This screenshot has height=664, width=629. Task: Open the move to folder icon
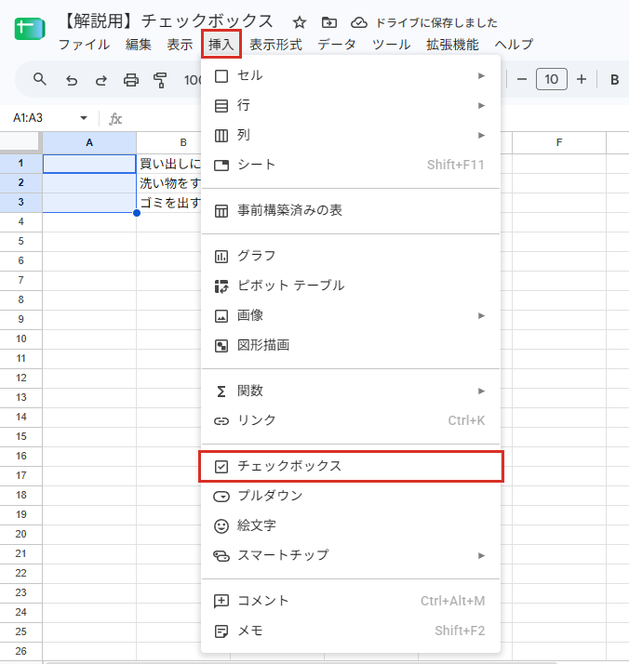[x=329, y=22]
